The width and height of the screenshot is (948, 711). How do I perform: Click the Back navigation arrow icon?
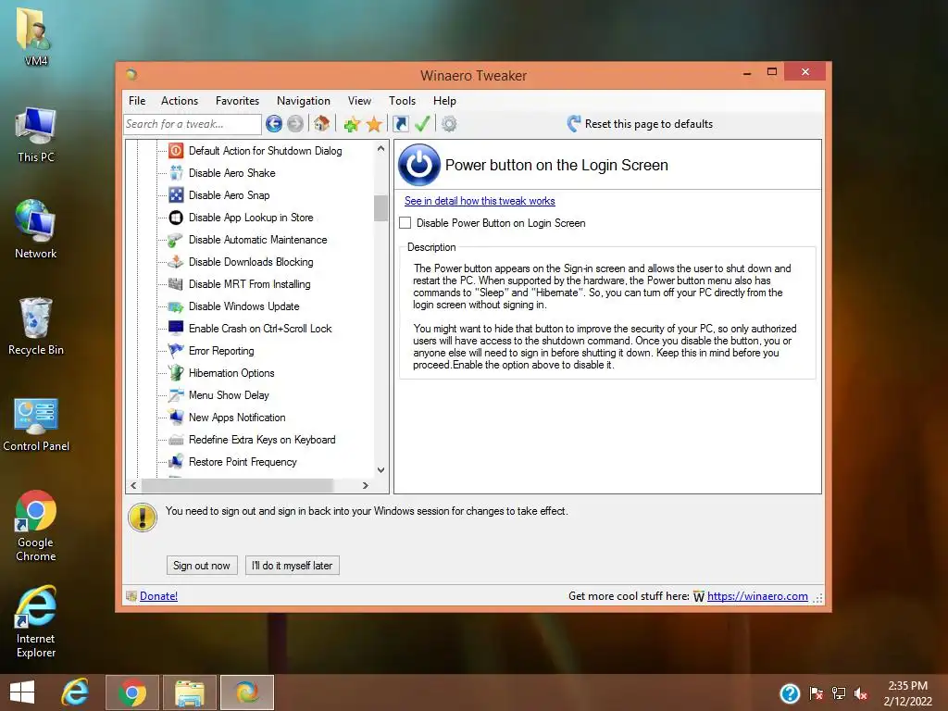click(x=273, y=124)
